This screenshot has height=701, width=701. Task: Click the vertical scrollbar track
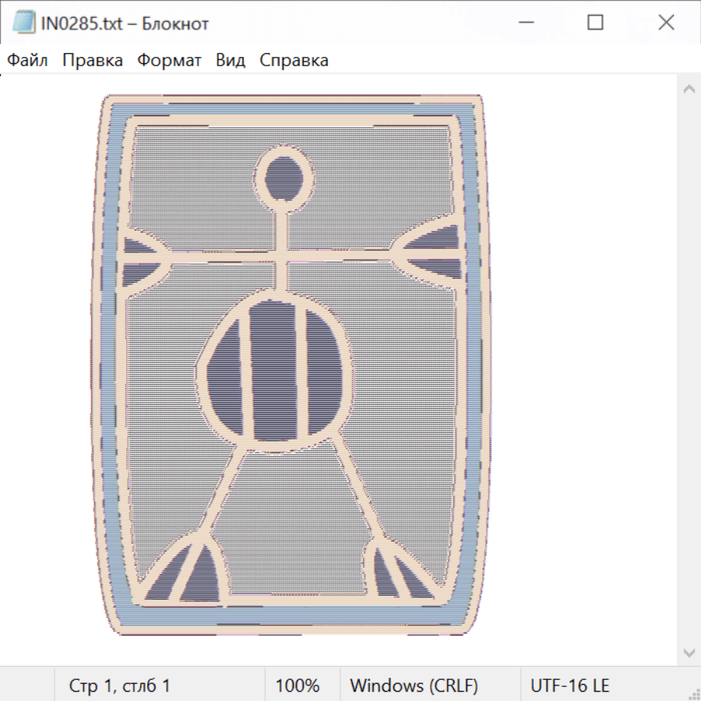point(689,370)
